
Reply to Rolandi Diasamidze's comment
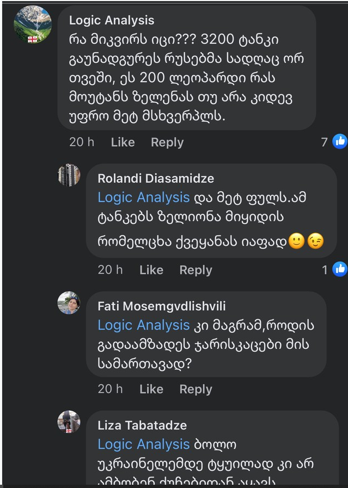click(196, 270)
